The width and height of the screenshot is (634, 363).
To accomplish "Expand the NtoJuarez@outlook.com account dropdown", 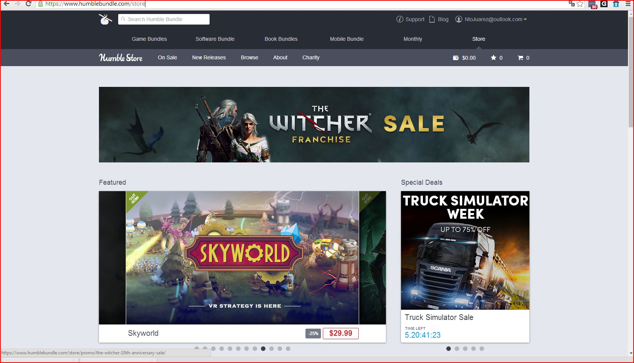I will (x=495, y=19).
